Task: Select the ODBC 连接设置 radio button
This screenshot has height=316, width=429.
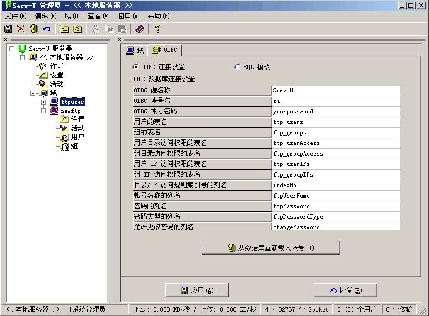Action: pos(136,67)
